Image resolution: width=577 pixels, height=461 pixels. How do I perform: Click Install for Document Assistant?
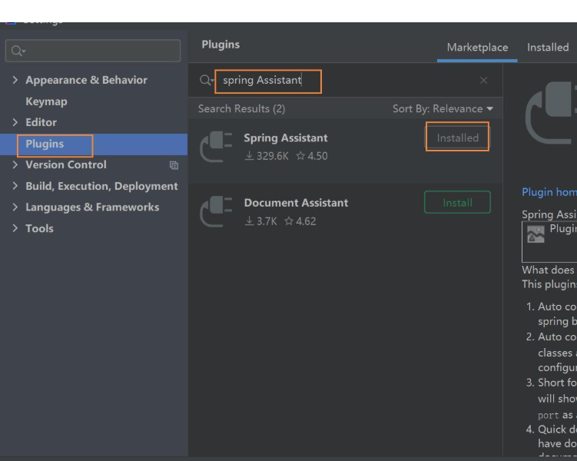coord(457,202)
